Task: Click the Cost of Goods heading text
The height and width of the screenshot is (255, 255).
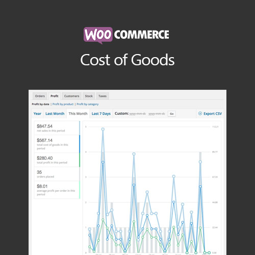Action: [x=127, y=60]
